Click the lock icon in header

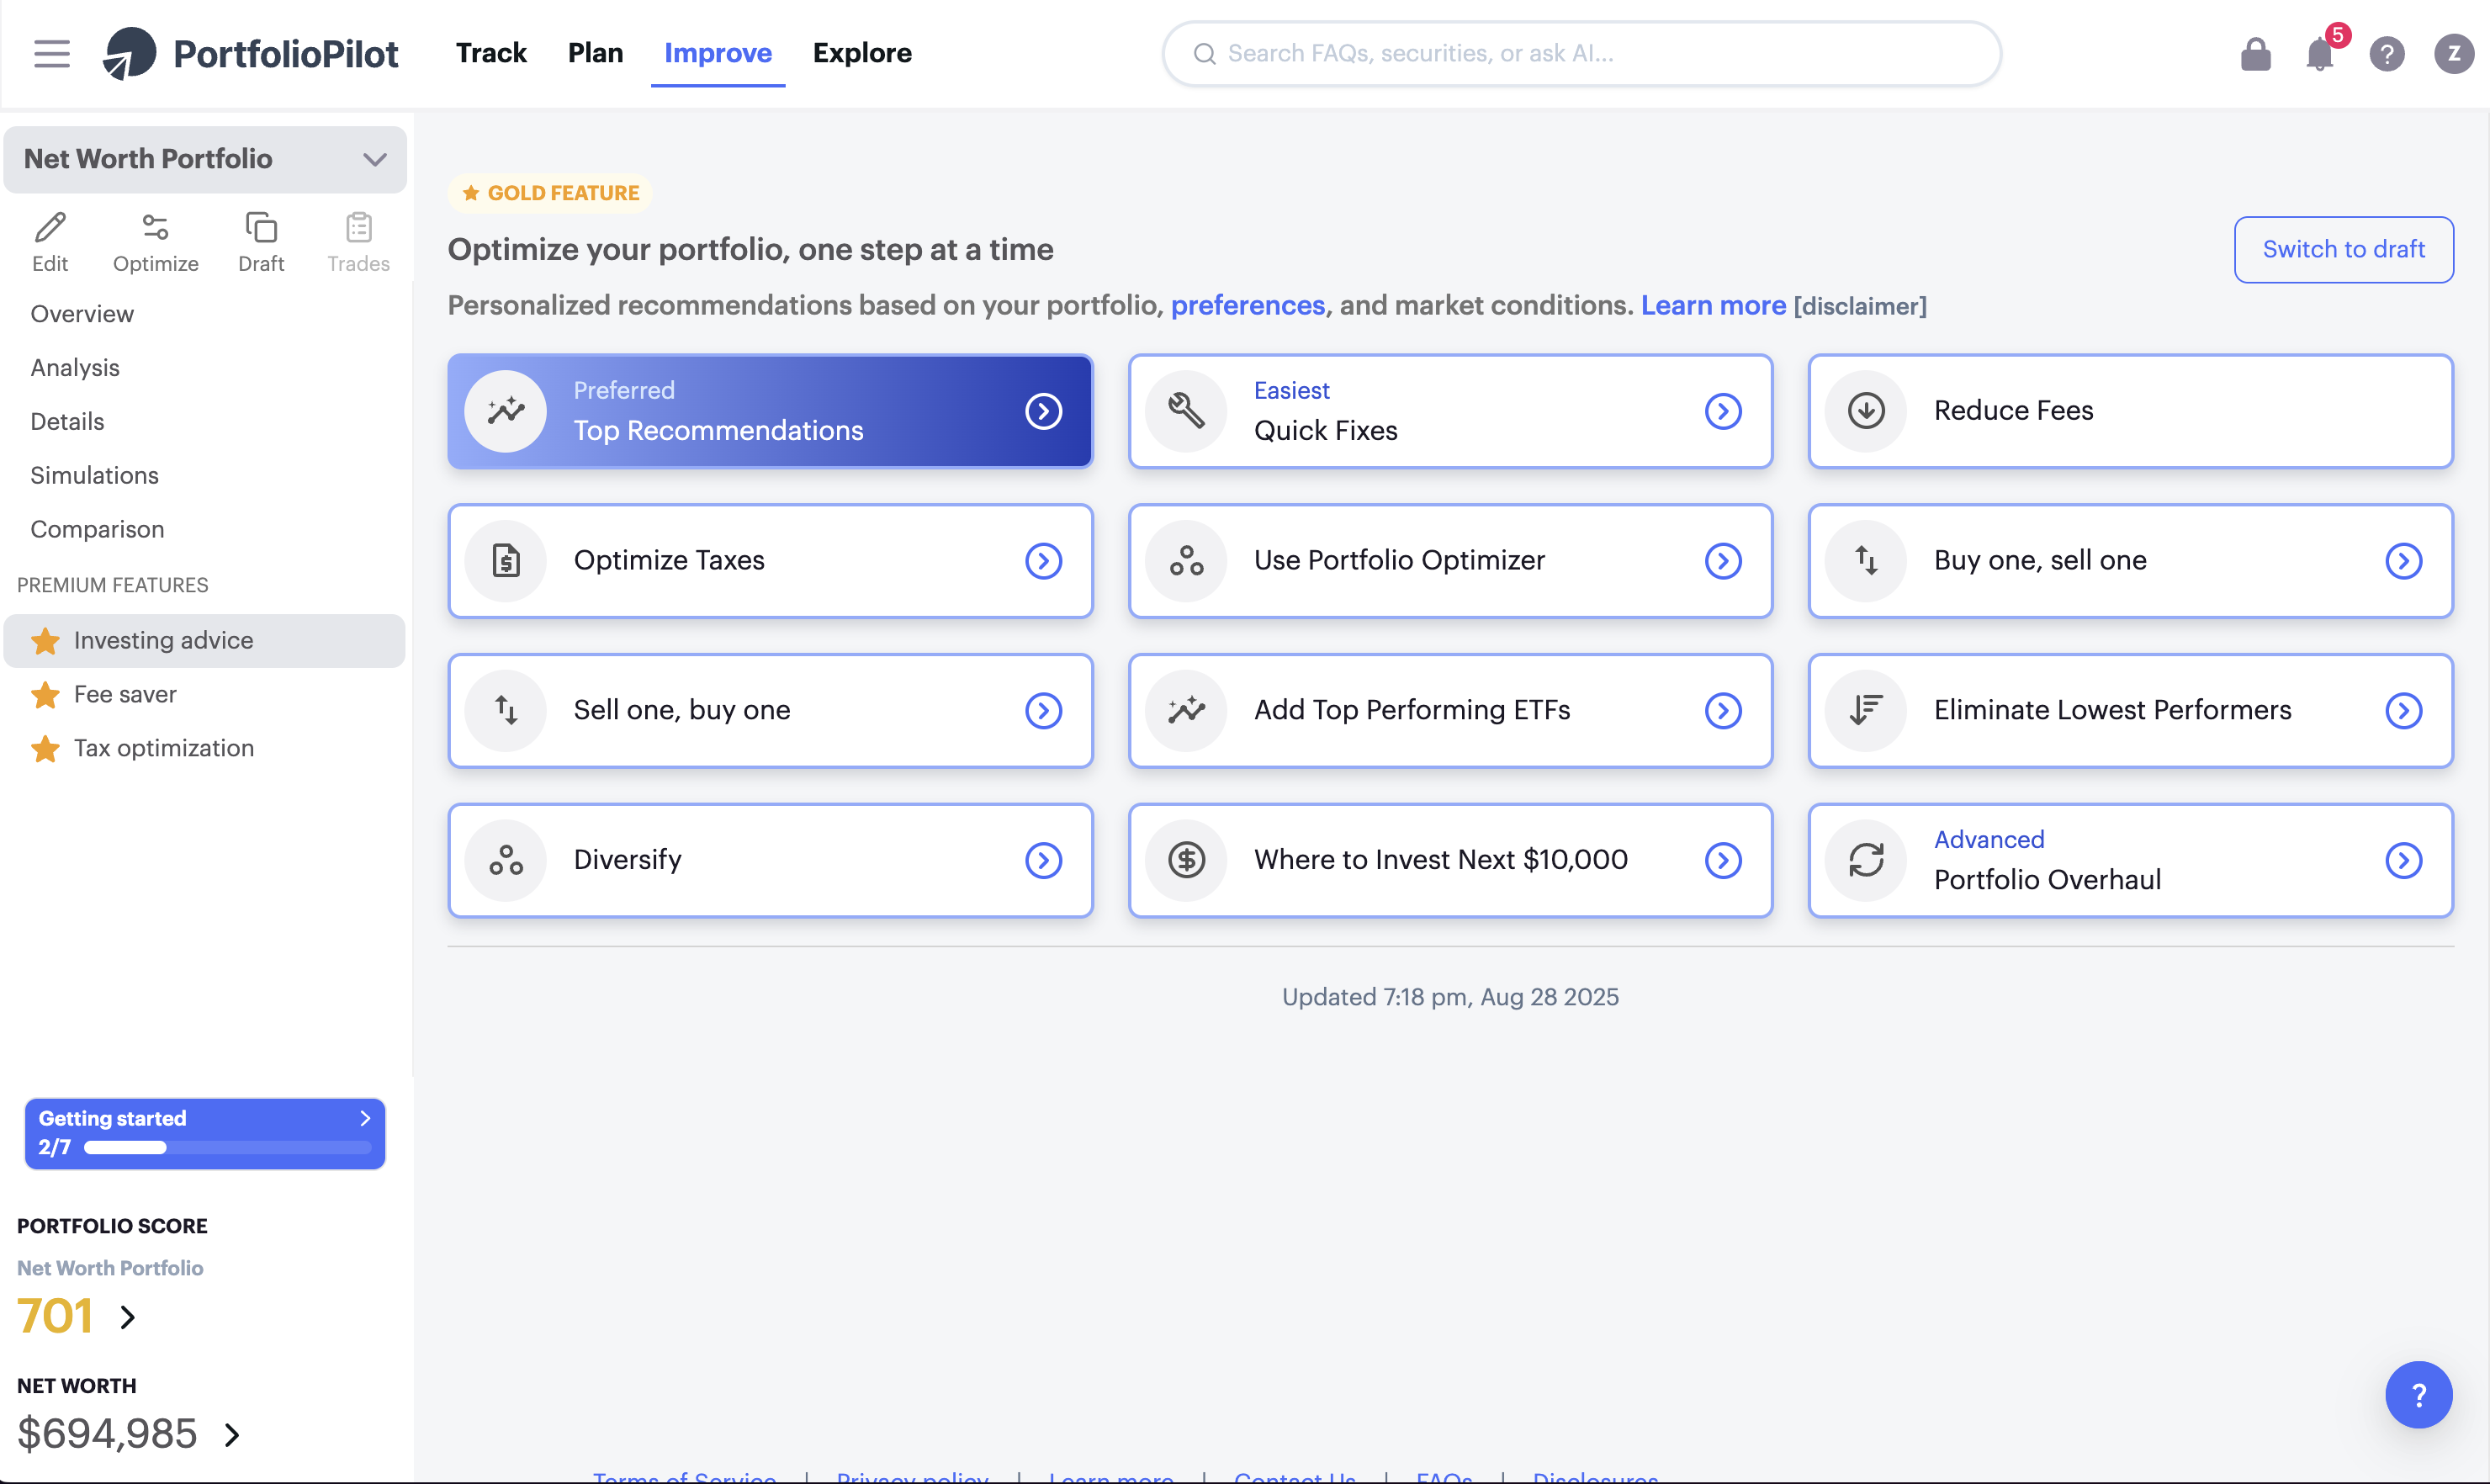click(2255, 54)
